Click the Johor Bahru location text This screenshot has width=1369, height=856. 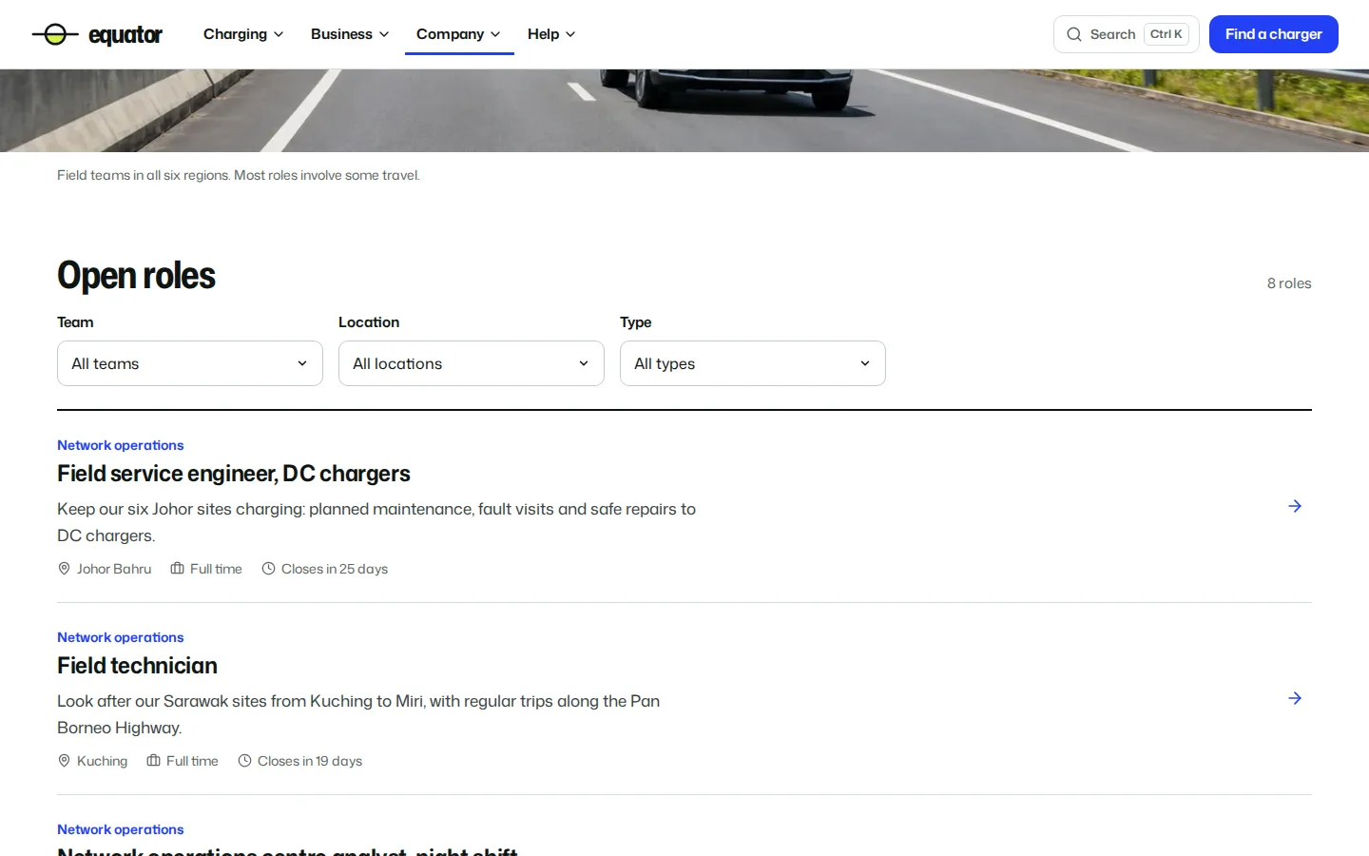pos(114,569)
